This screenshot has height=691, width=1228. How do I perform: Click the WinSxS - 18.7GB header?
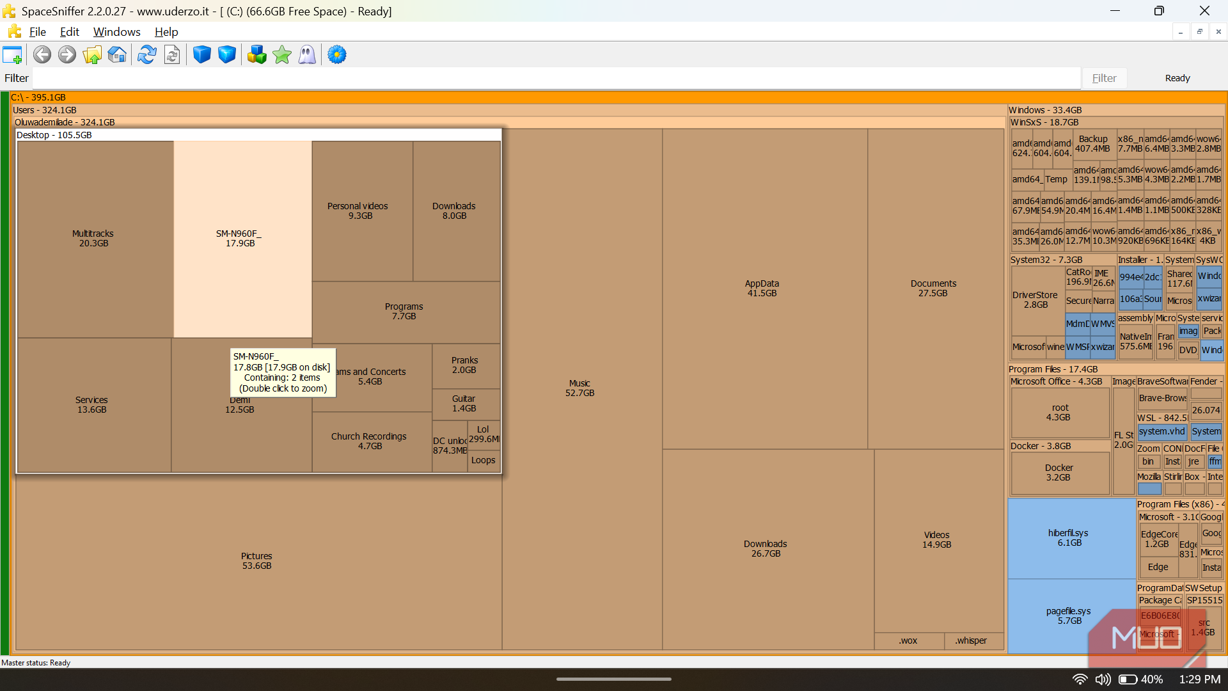tap(1116, 122)
